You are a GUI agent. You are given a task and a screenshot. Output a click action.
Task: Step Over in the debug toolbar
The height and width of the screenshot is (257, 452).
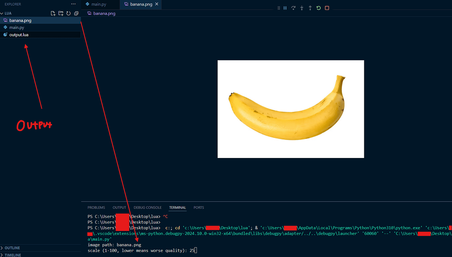(x=293, y=8)
